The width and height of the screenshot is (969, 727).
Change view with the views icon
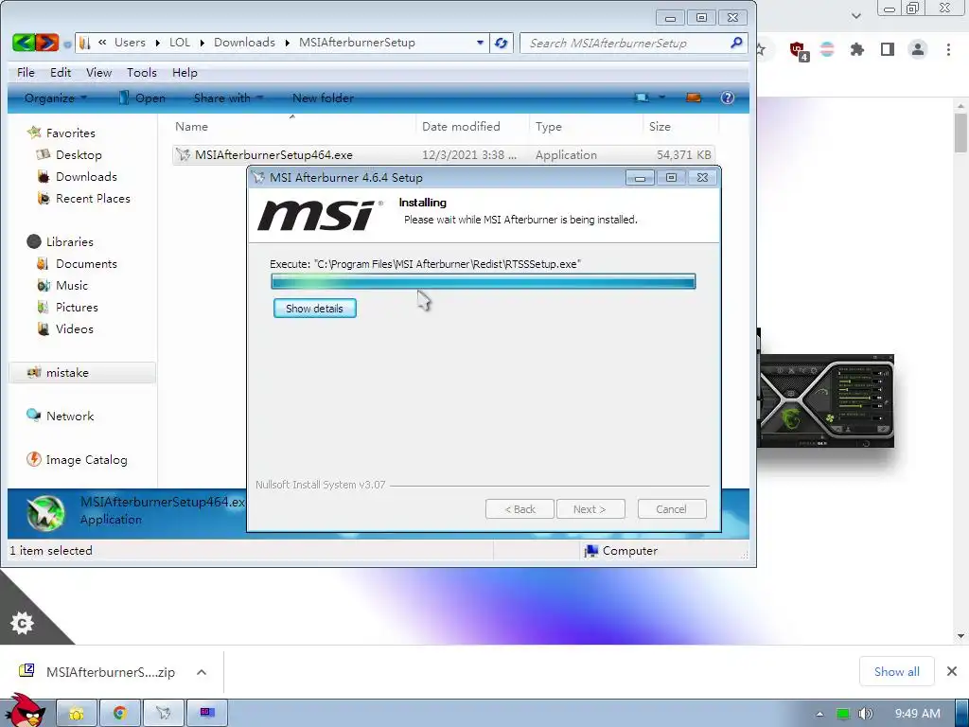(x=643, y=98)
